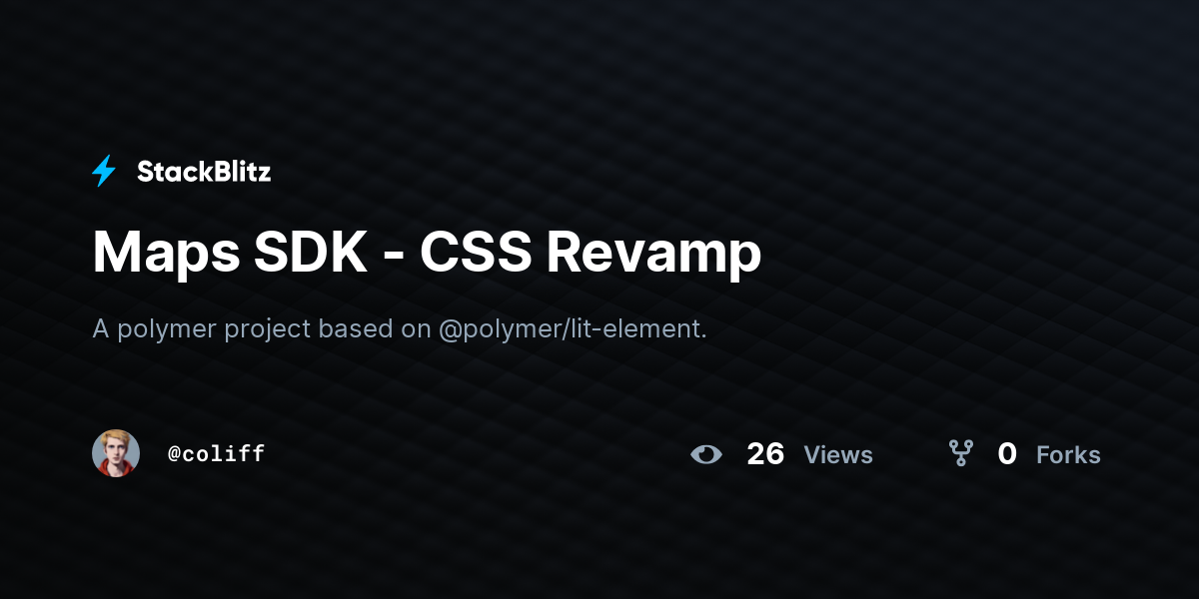Click the StackBlitz lightning bolt logo
Image resolution: width=1199 pixels, height=599 pixels.
tap(104, 172)
